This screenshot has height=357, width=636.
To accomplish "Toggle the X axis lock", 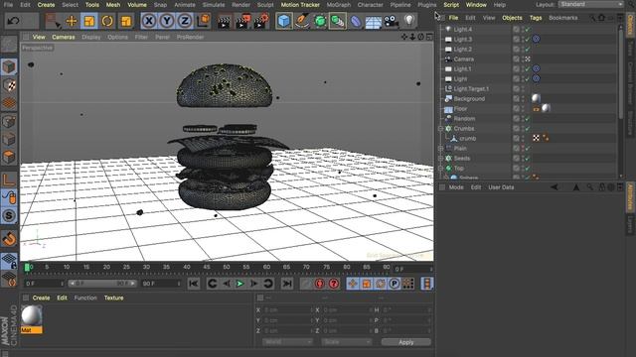I will [x=149, y=21].
